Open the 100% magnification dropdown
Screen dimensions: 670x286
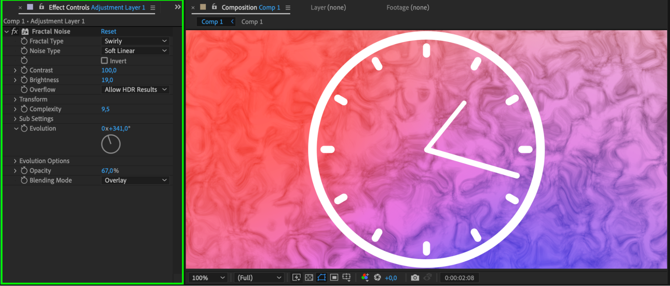(208, 278)
